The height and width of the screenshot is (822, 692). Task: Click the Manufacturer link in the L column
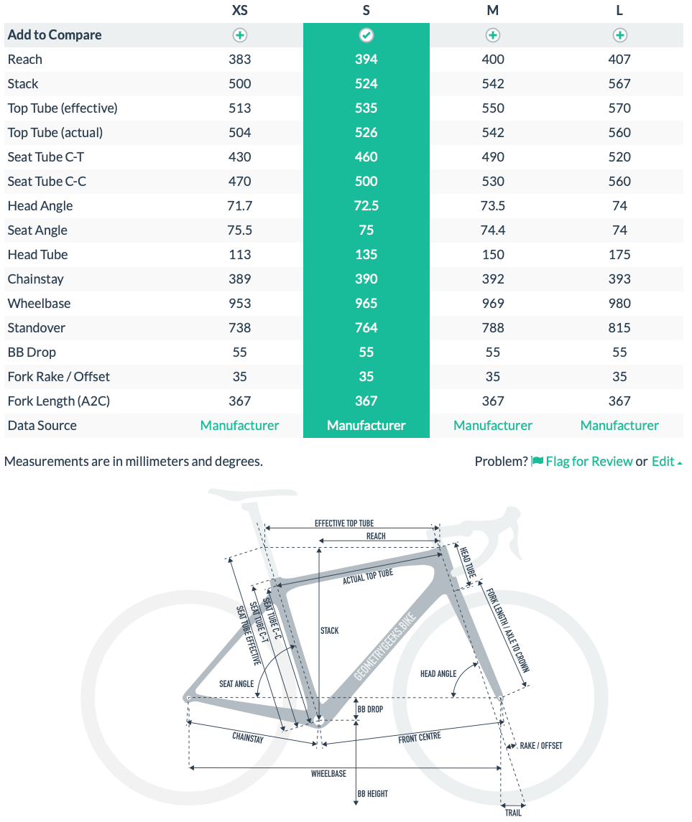[x=619, y=425]
